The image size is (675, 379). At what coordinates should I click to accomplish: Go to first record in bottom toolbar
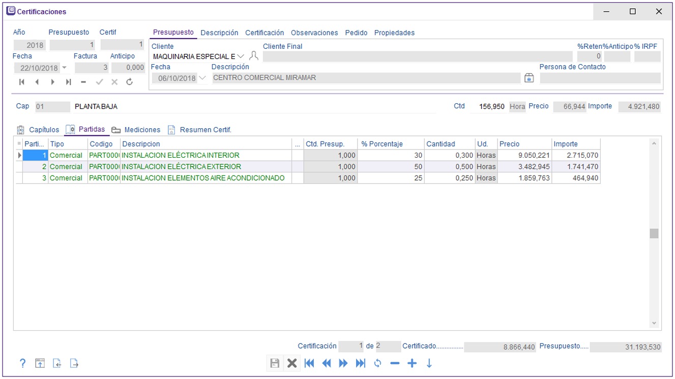coord(309,363)
